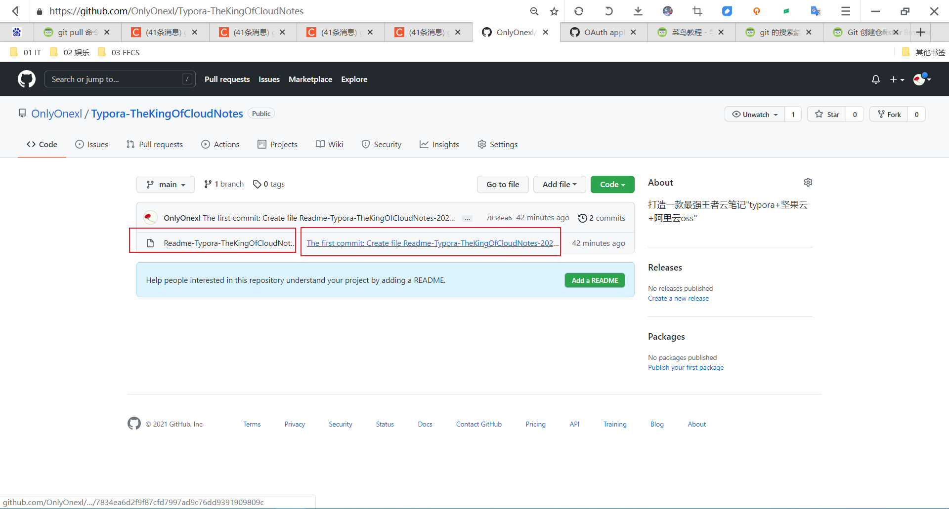Select the repository Issues tab
This screenshot has width=949, height=509.
[x=91, y=144]
